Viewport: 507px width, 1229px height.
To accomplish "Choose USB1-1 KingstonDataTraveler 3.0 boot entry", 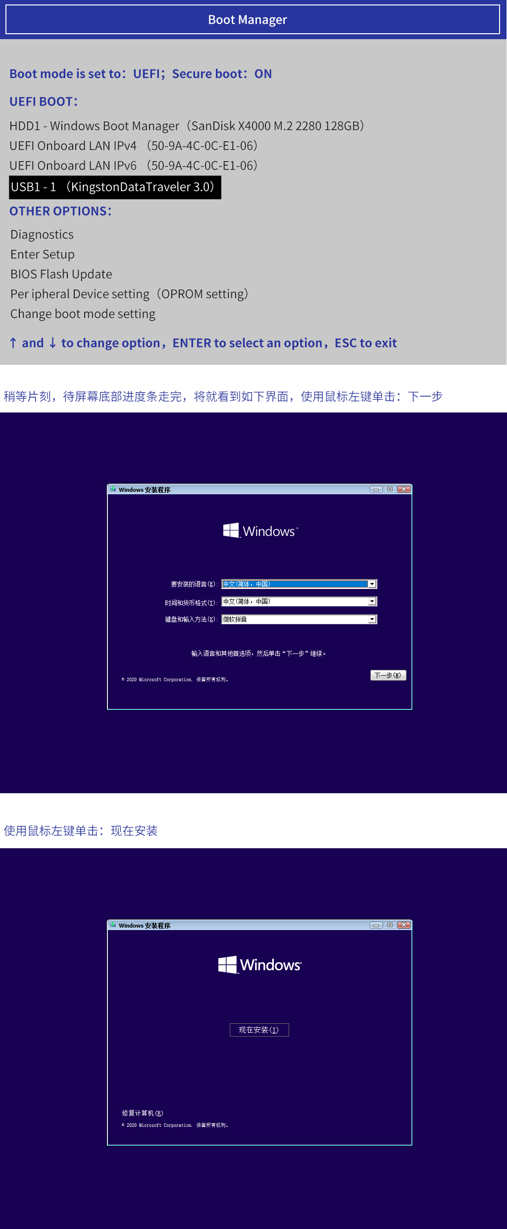I will [115, 187].
